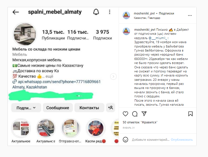Open the vertical three-dot profile menu
The image size is (208, 157).
(x=110, y=12)
